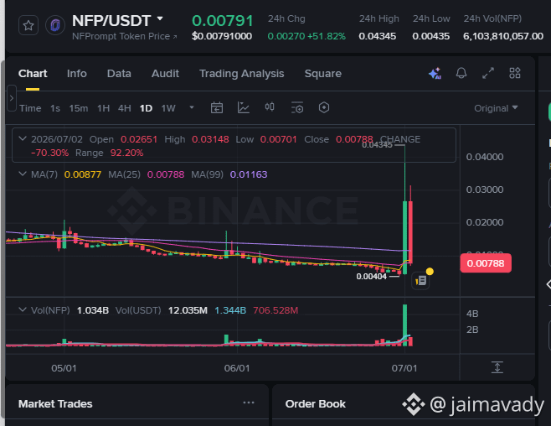This screenshot has height=426, width=551.
Task: Click the MA(7) value 0.00877
Action: (83, 174)
